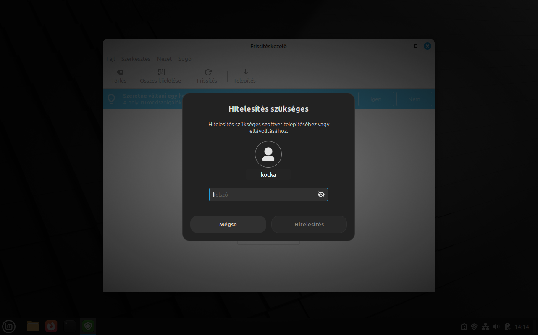Select the kocka user avatar
538x335 pixels.
[x=268, y=154]
